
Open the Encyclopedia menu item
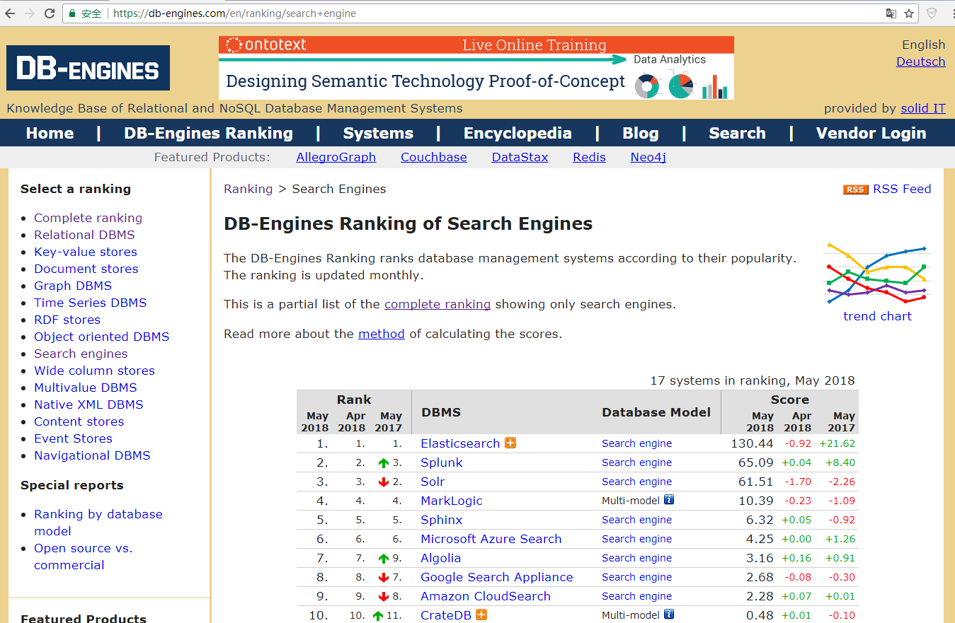pyautogui.click(x=517, y=133)
